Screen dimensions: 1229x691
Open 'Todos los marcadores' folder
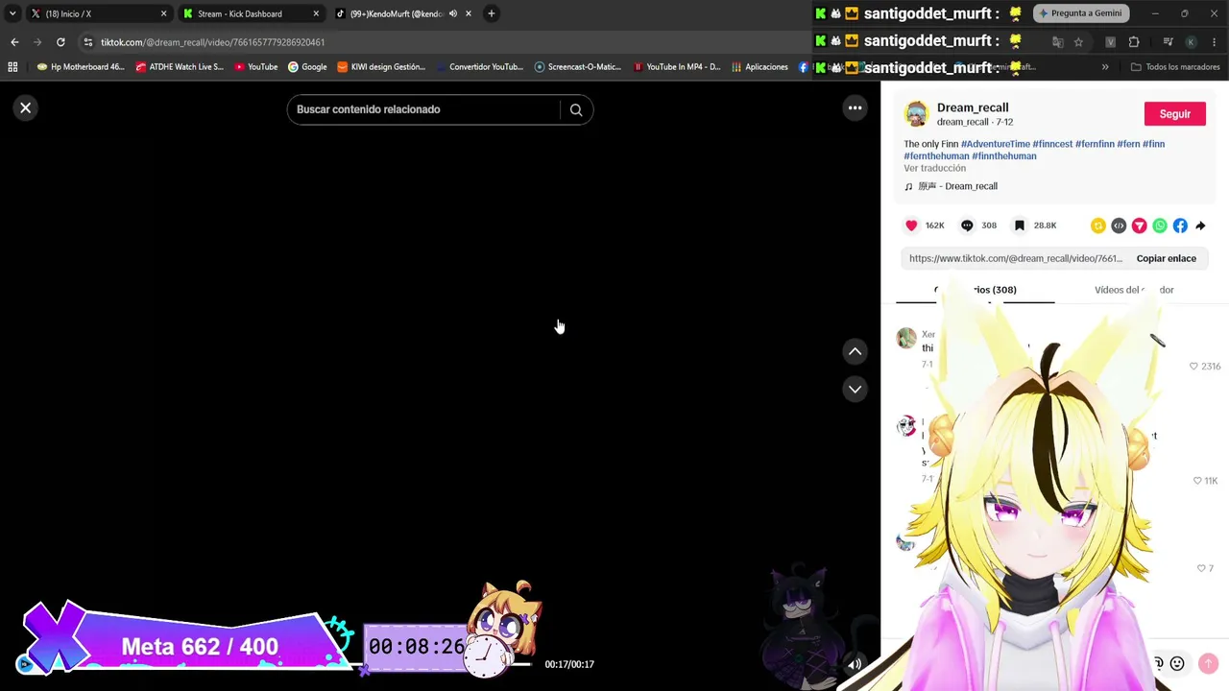click(1175, 67)
